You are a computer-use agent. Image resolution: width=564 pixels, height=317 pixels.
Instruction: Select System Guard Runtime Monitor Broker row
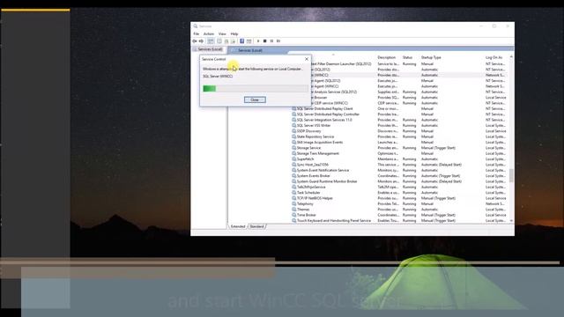399,181
